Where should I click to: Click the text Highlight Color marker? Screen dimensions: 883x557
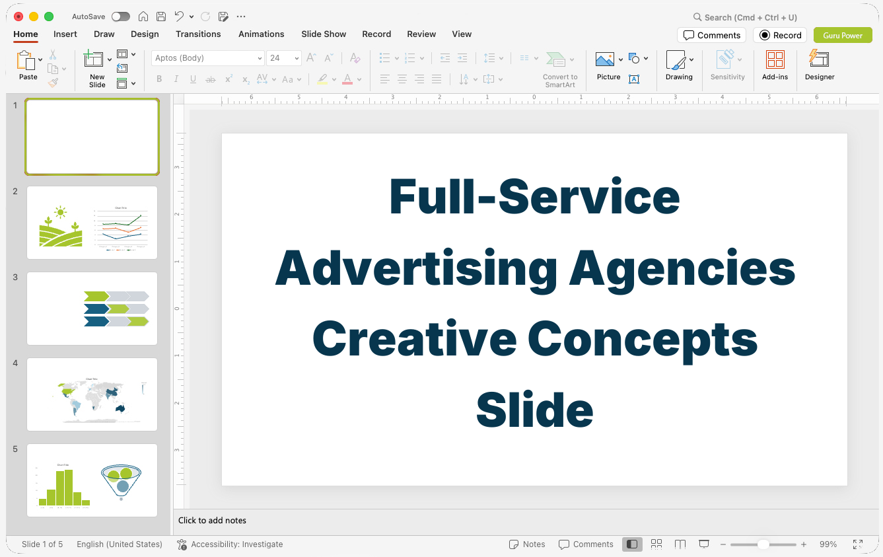click(322, 79)
